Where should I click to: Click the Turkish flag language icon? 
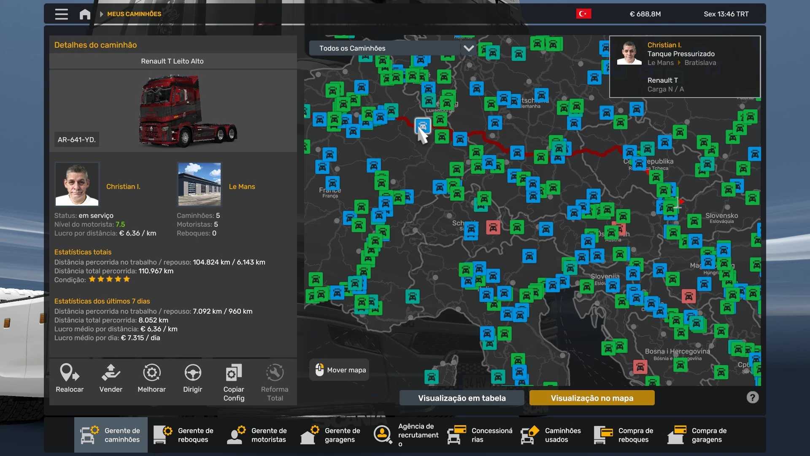point(583,14)
